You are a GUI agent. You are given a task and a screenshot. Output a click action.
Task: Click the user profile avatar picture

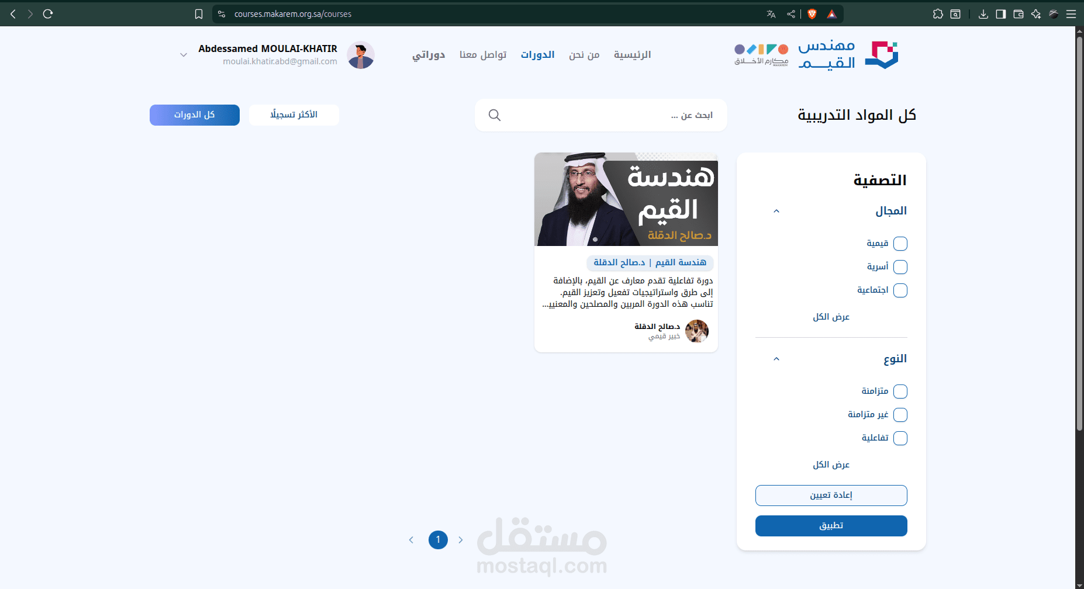(361, 55)
